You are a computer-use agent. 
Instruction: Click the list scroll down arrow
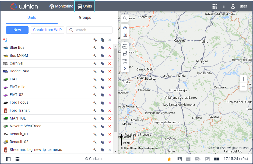[115, 151]
